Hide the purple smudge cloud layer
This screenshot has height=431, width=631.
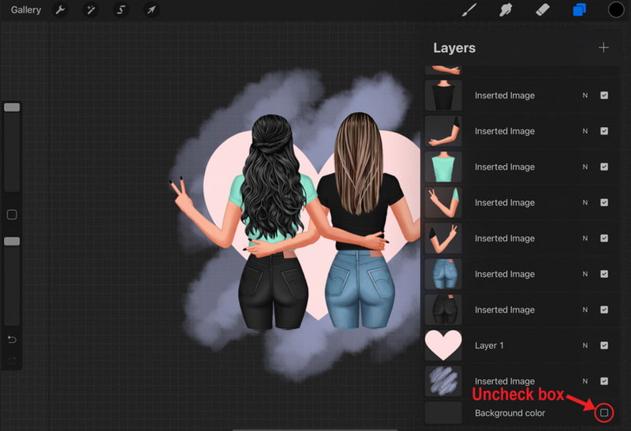[604, 381]
